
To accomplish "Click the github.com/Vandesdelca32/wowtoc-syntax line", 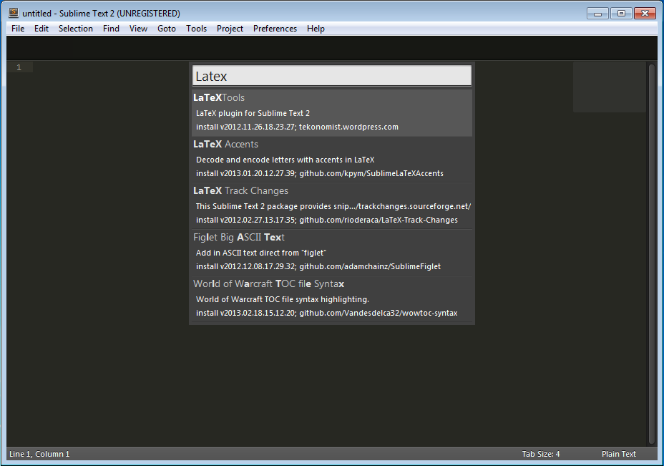I will pos(326,313).
